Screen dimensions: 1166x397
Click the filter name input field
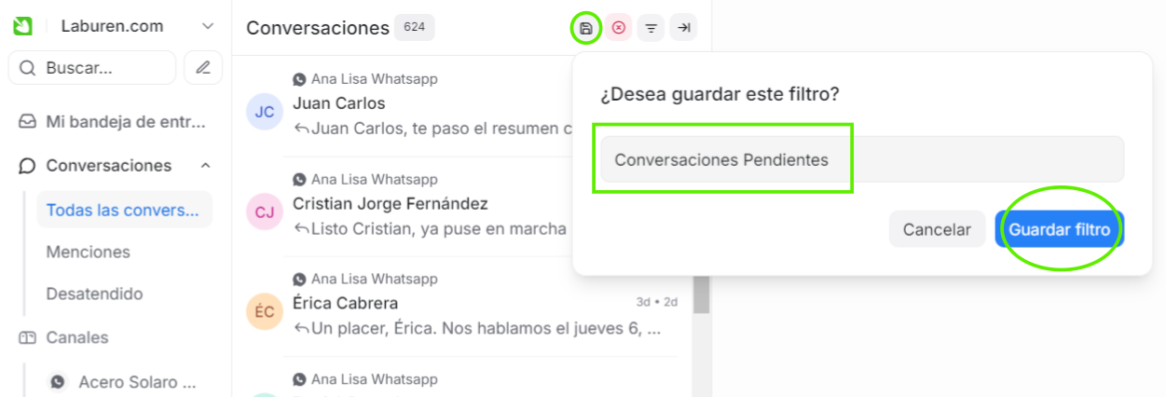pyautogui.click(x=861, y=159)
